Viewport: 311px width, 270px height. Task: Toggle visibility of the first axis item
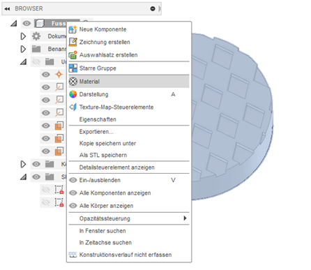[x=46, y=87]
